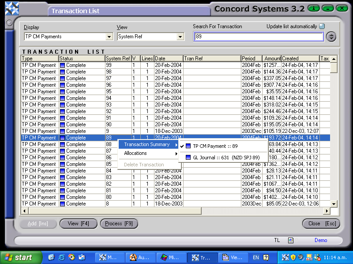Click the Concord logo icon at top left
Screen dimensions: 353x264
tap(12, 7)
